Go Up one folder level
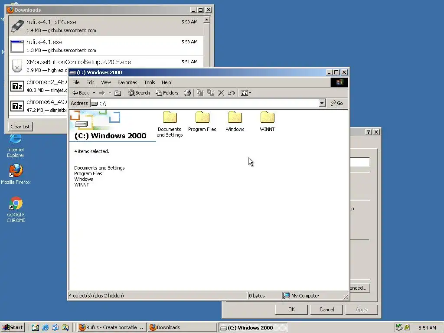This screenshot has width=444, height=333. click(118, 93)
